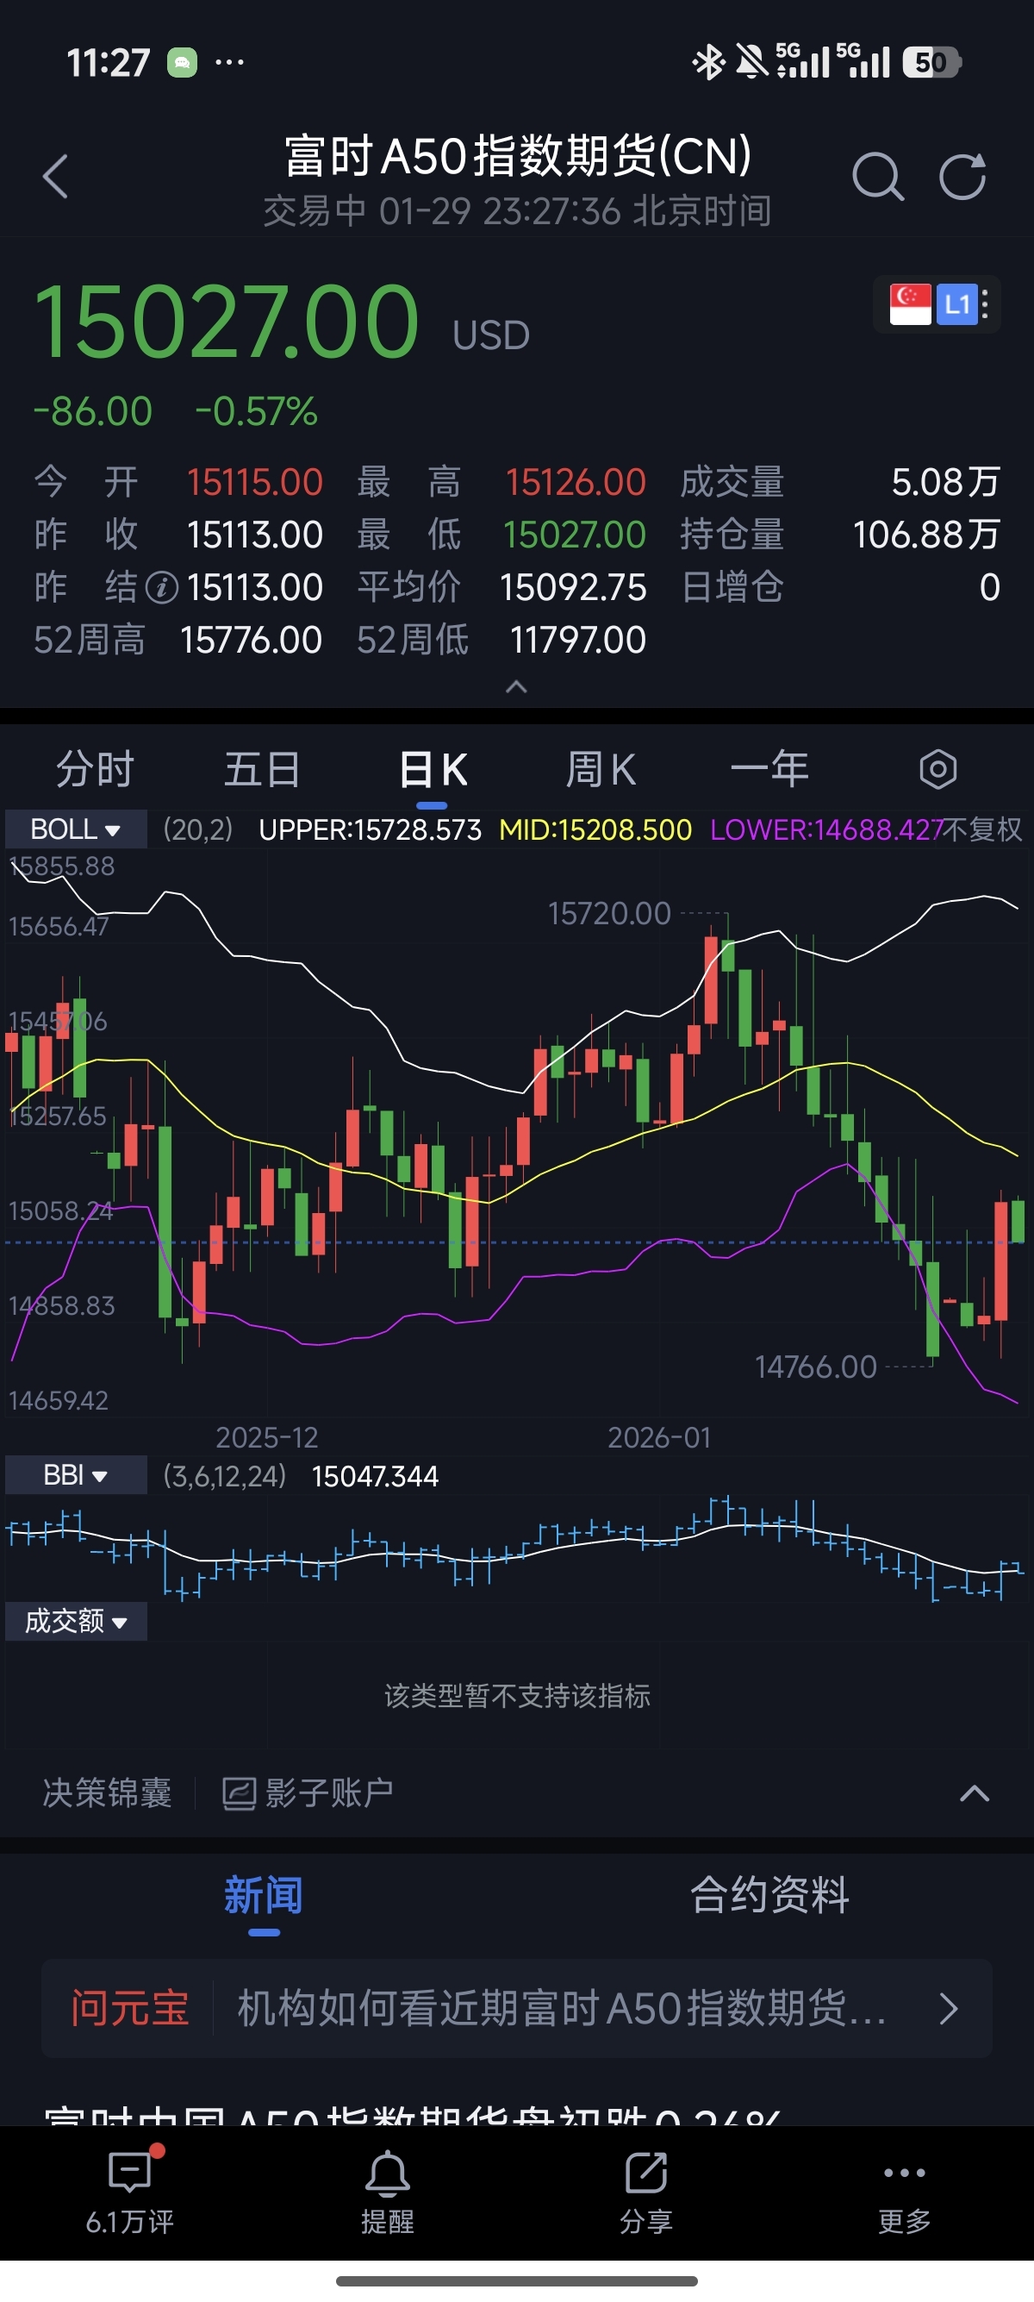Select the 日K chart tab
1034x2302 pixels.
point(433,769)
